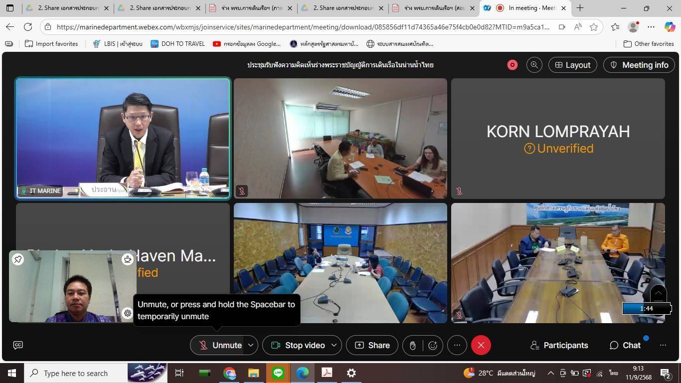Raise hand using the hand icon
This screenshot has height=383, width=681.
[x=412, y=345]
